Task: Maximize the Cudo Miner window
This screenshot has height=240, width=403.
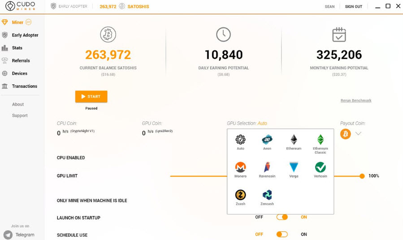Action: [x=388, y=6]
